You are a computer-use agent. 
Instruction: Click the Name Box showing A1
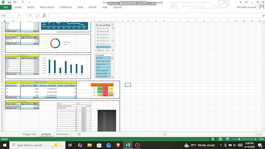click(9, 16)
